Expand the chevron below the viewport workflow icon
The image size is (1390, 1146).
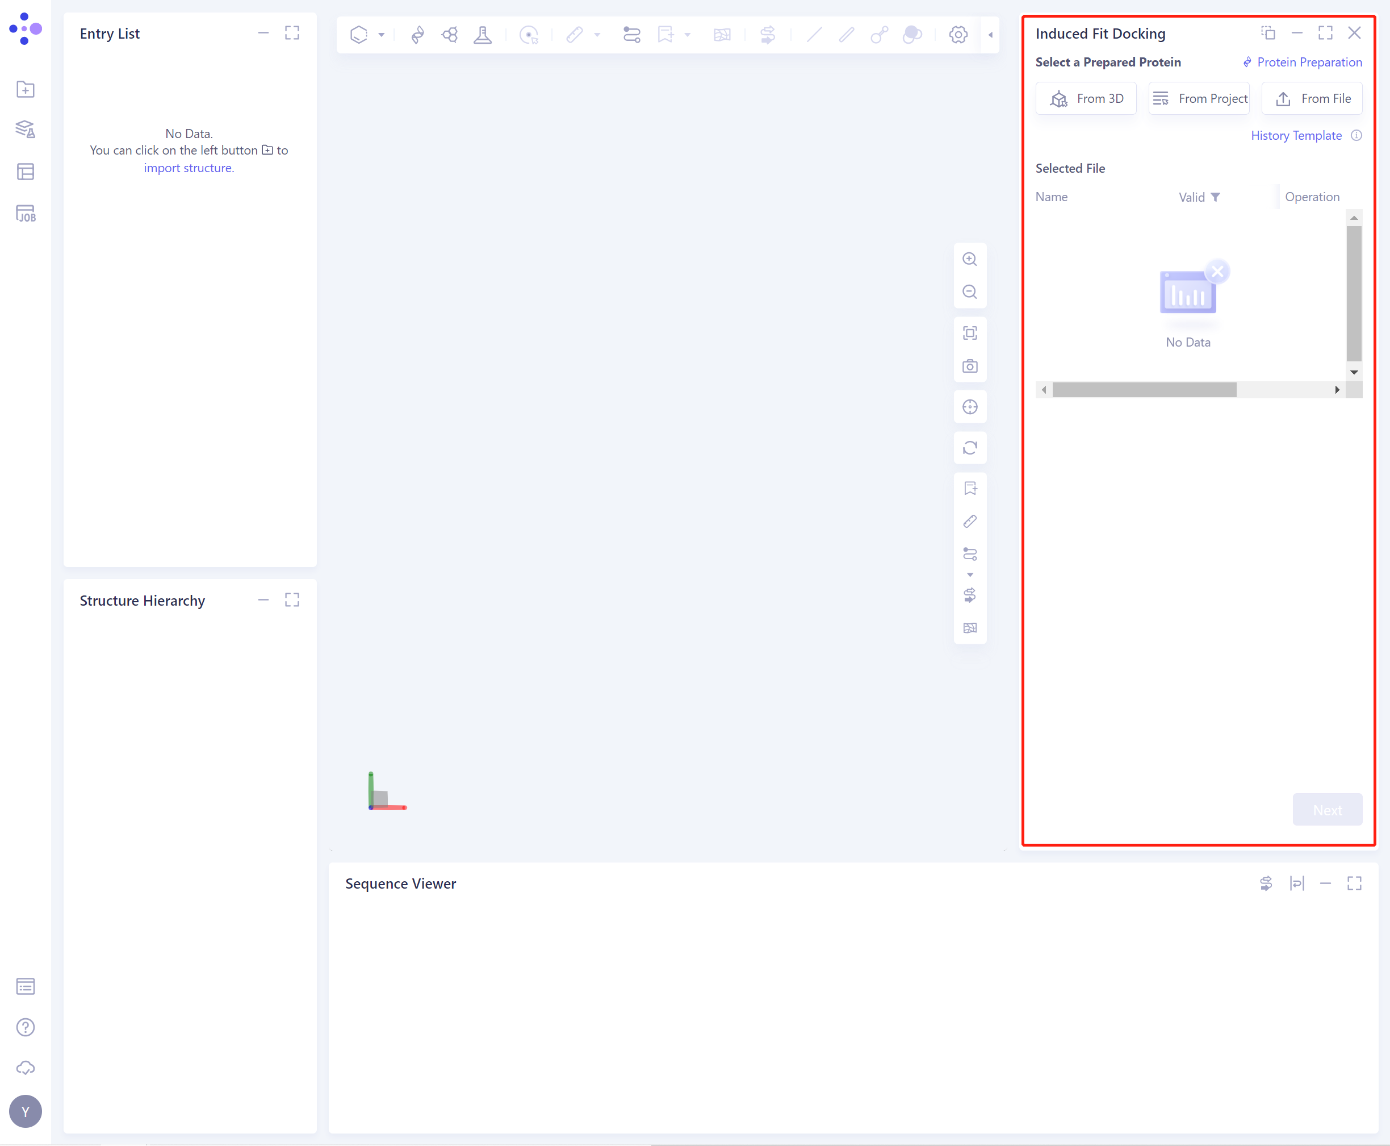click(970, 574)
